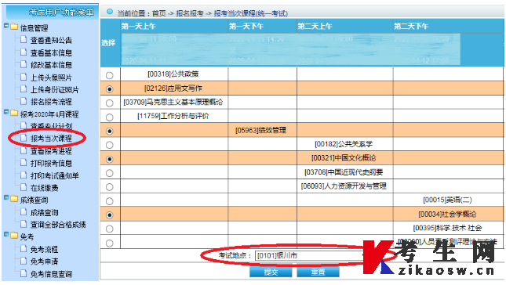Open 查看通知公告 in sidebar

pos(51,40)
